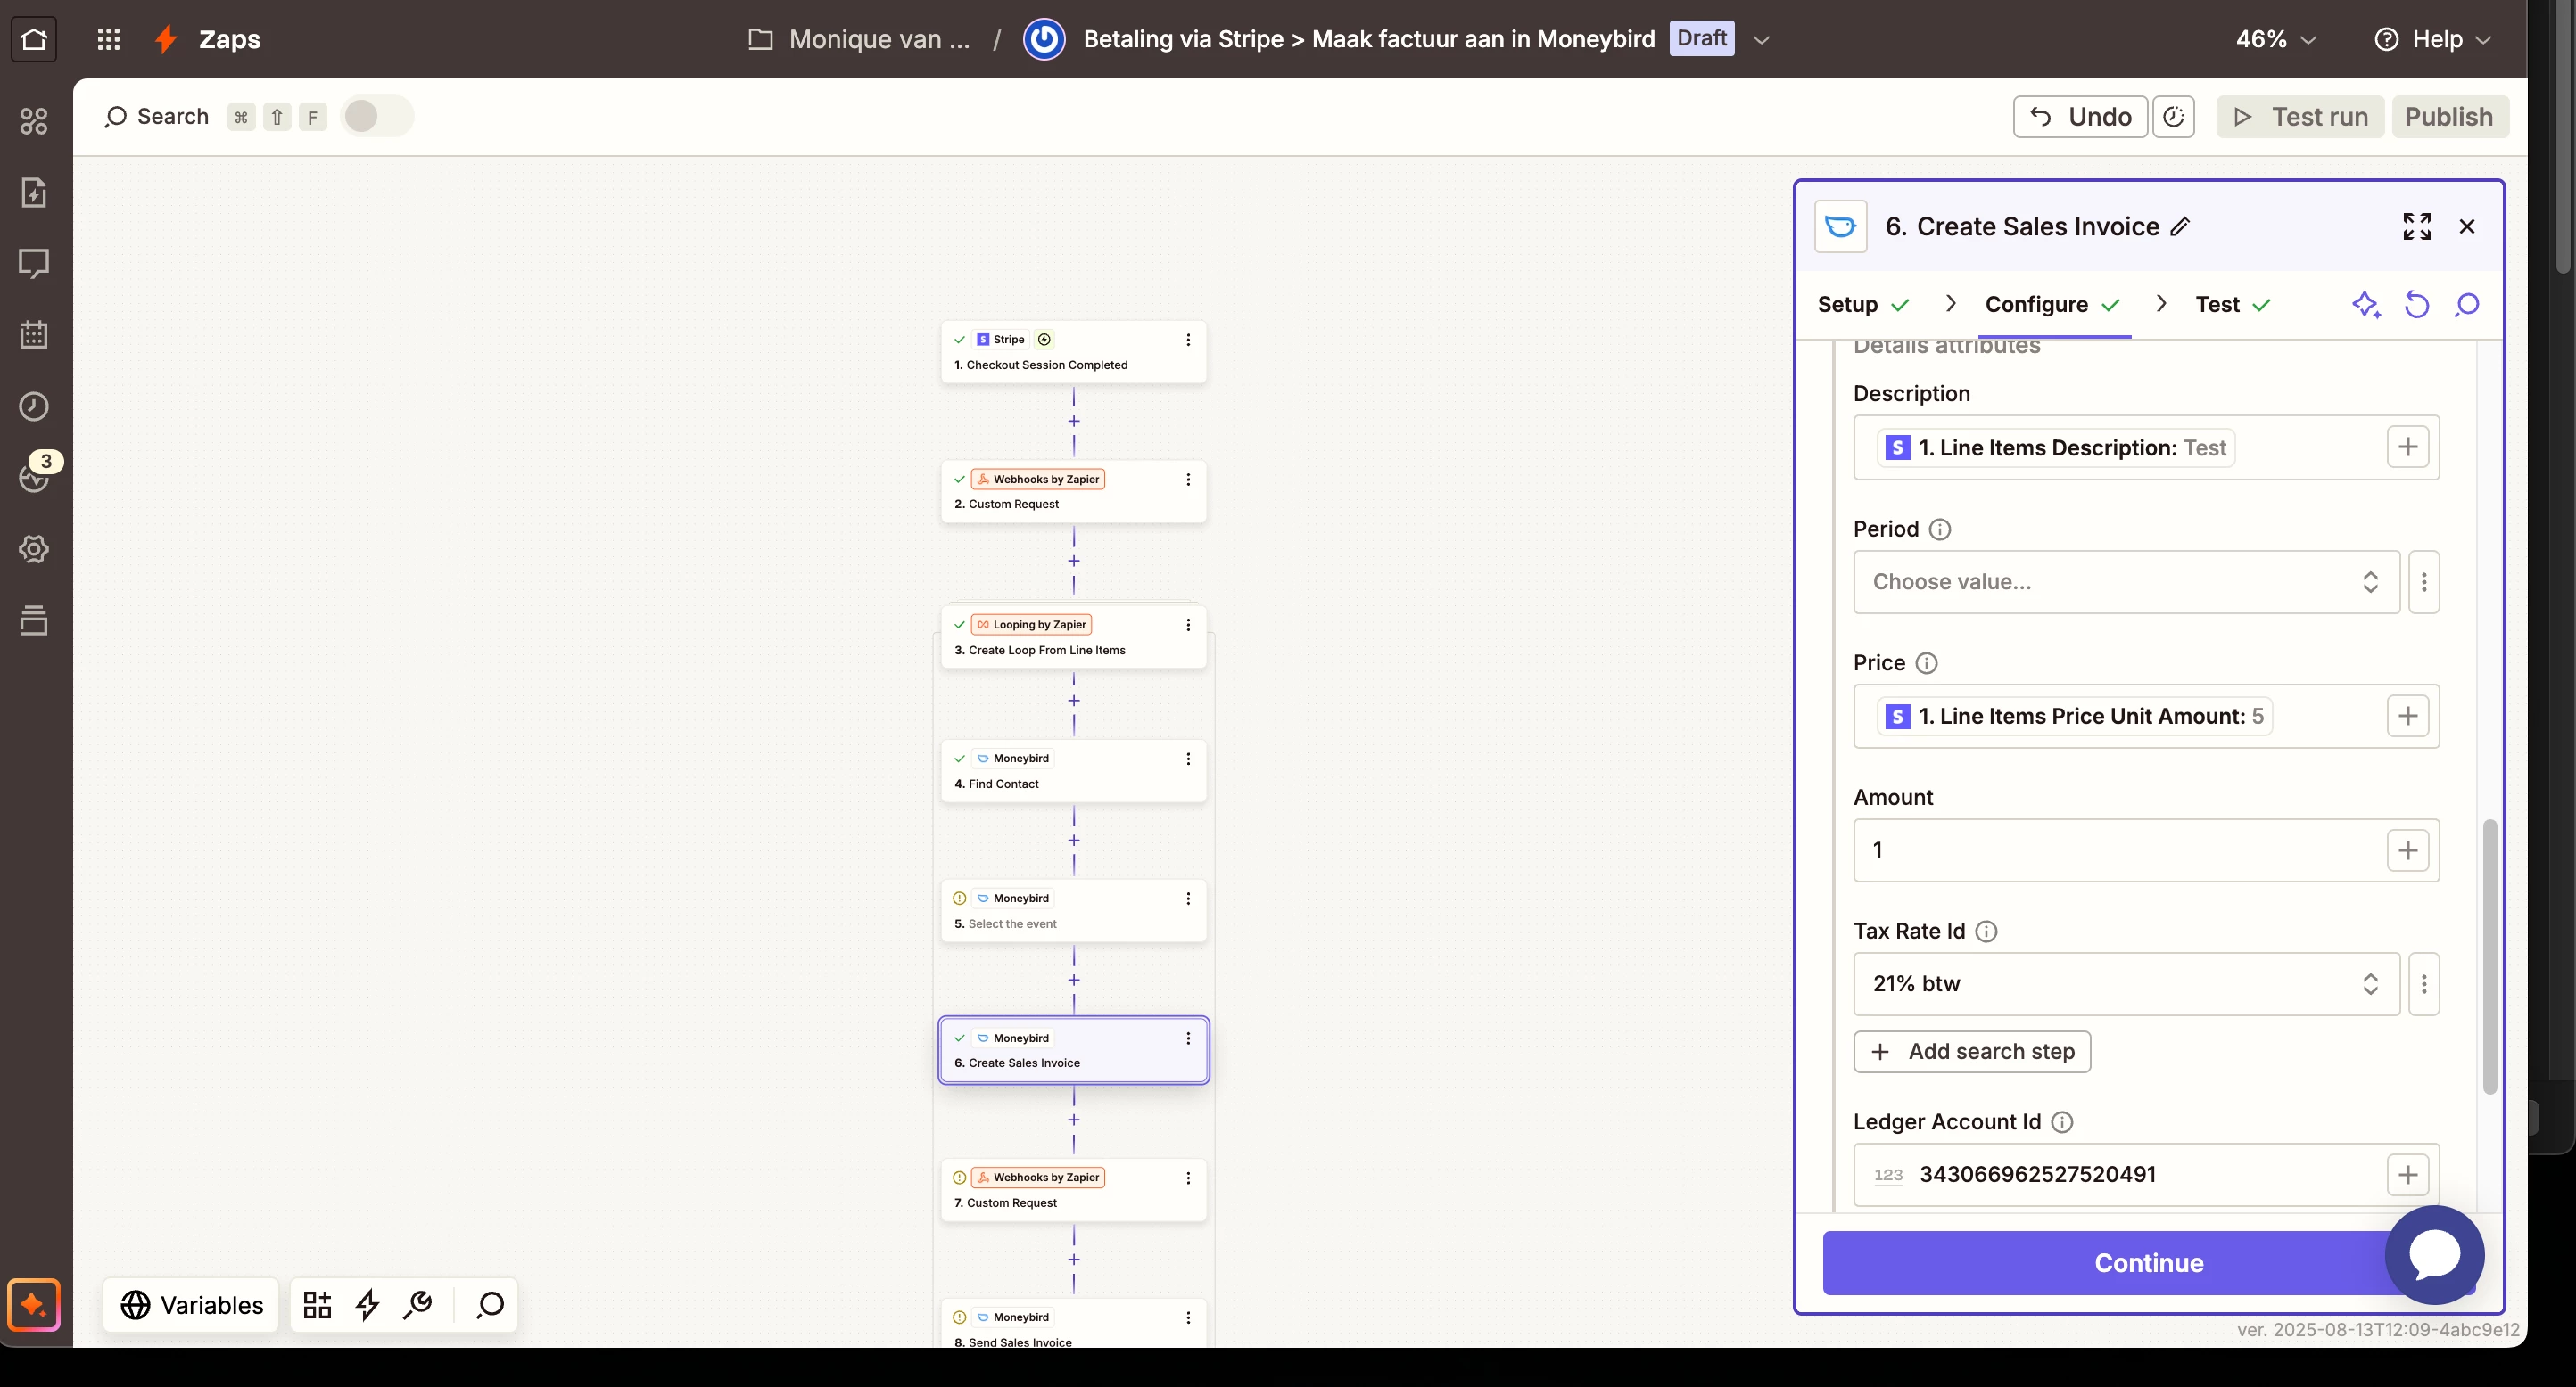Click Add search step button
The image size is (2576, 1387).
[1972, 1052]
